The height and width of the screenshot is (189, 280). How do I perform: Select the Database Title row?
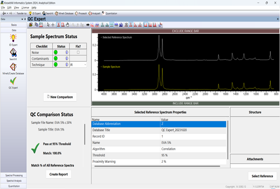coord(159,130)
